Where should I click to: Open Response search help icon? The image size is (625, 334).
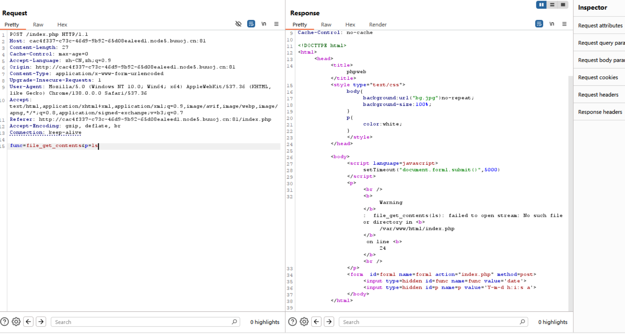click(x=293, y=322)
